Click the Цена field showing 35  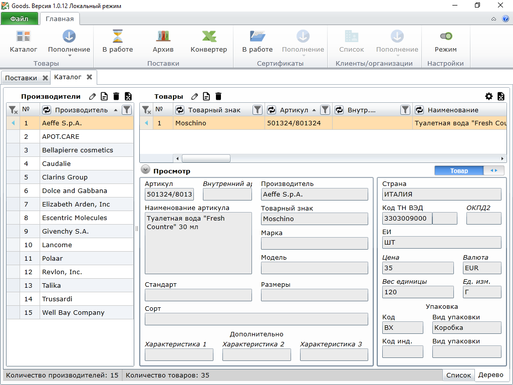(x=418, y=268)
